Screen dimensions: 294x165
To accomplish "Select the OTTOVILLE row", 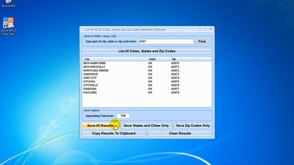I will coord(147,85).
